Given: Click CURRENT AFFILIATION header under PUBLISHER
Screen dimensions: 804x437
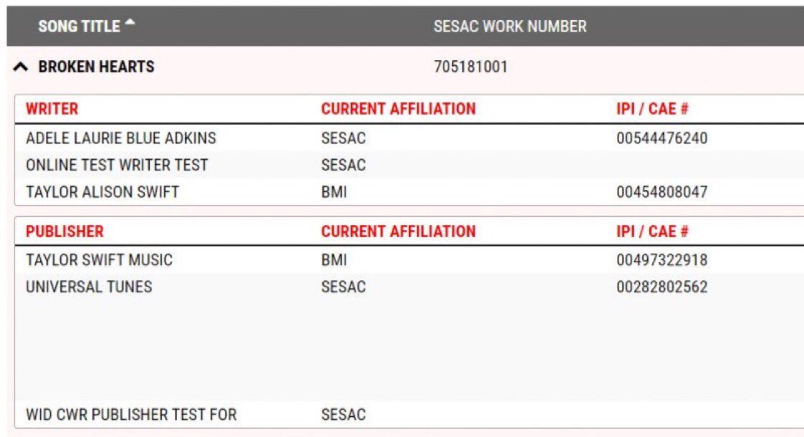Looking at the screenshot, I should click(x=397, y=231).
